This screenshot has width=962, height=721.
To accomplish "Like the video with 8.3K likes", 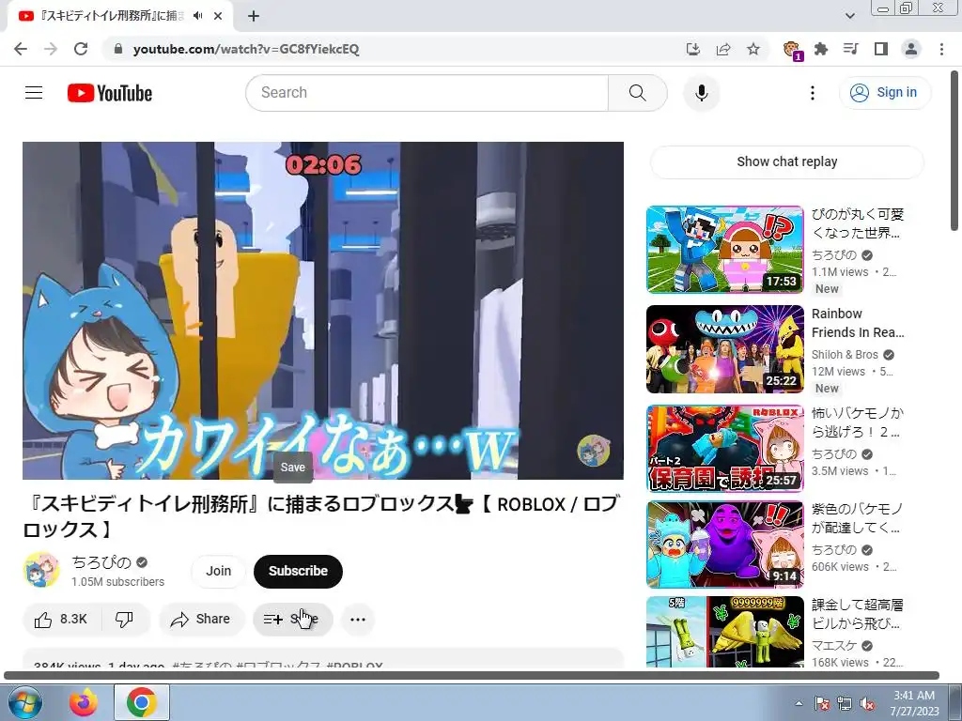I will point(62,620).
